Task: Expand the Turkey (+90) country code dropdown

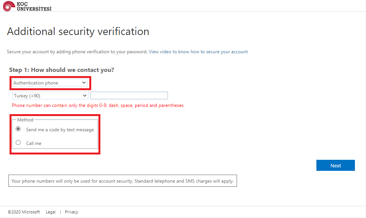Action: coord(50,96)
